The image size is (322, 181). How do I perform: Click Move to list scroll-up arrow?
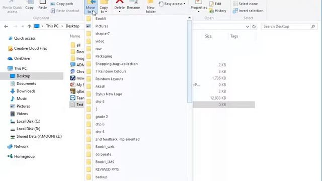190,18
